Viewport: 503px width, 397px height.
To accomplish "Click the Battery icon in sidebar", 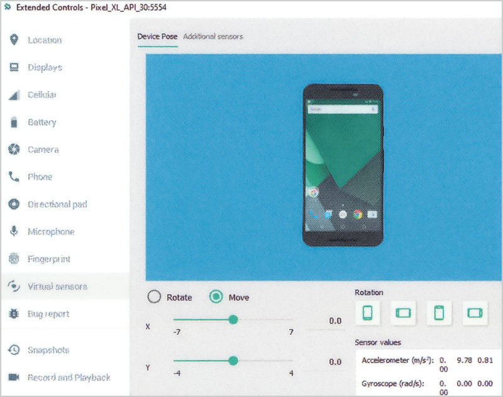I will pos(14,122).
